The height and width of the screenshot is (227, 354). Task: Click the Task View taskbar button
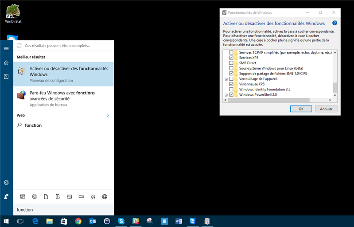[20, 221]
